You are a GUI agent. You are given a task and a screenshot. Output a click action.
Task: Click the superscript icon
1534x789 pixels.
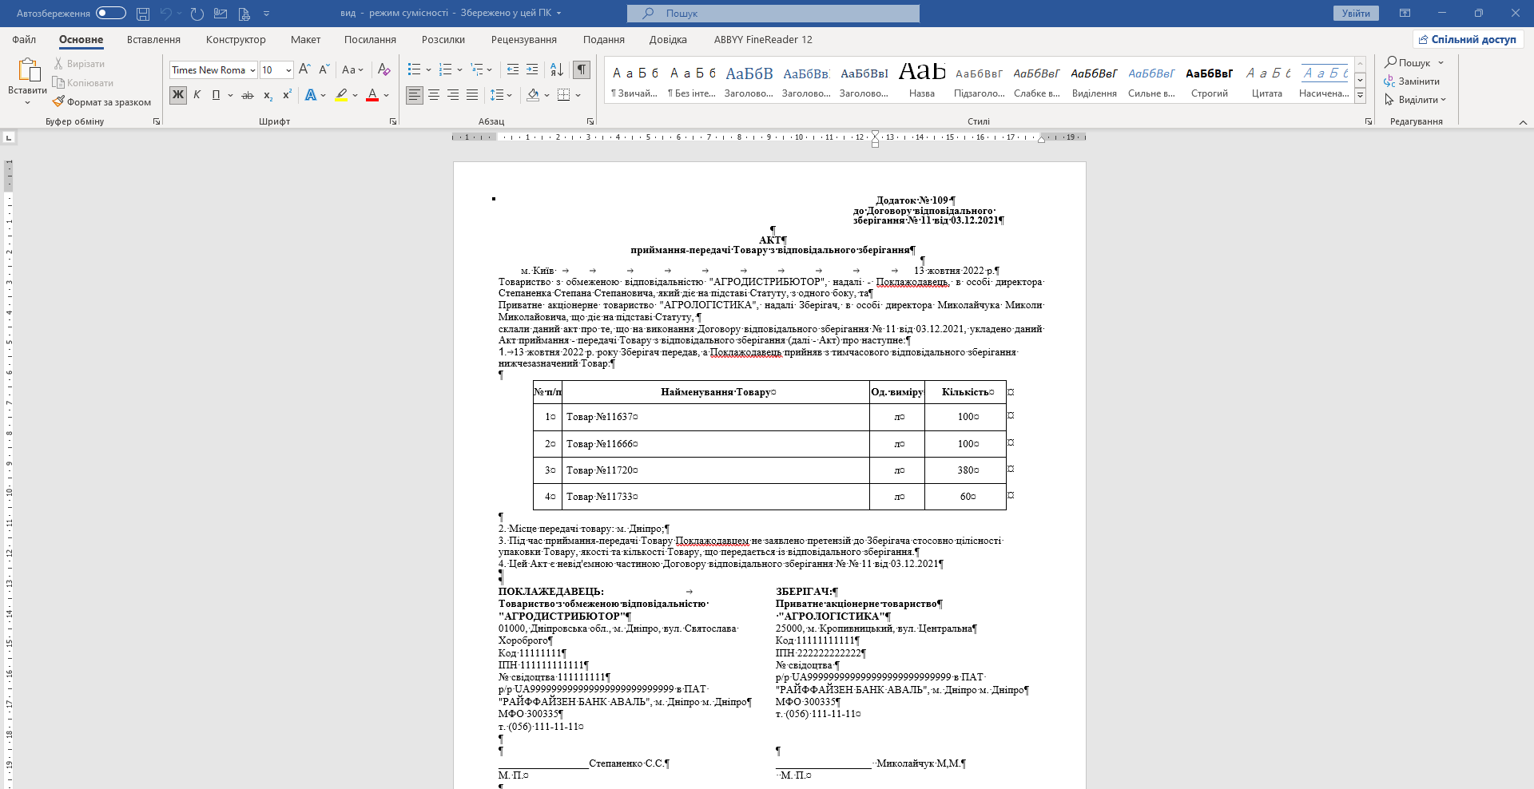pyautogui.click(x=287, y=95)
